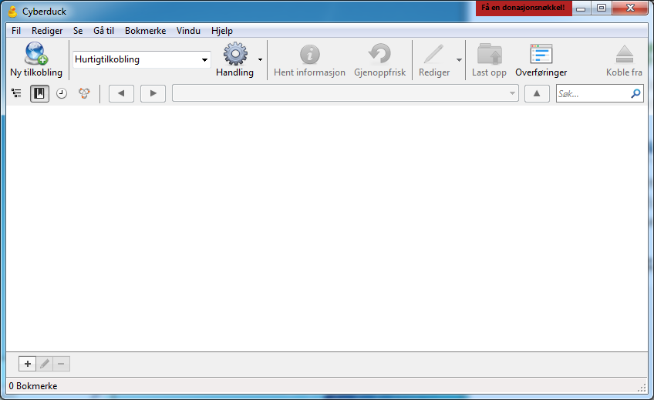
Task: Expand the Rediger editor dropdown arrow
Action: 459,59
